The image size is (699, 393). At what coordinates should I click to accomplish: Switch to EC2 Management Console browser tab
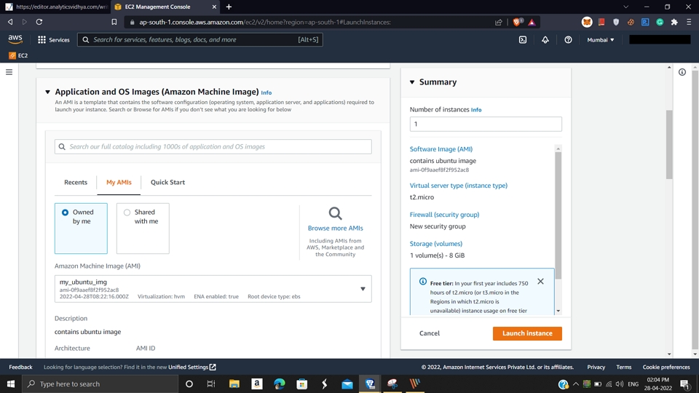(x=165, y=7)
